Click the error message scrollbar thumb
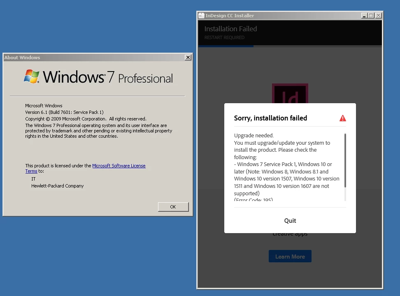 click(x=345, y=161)
